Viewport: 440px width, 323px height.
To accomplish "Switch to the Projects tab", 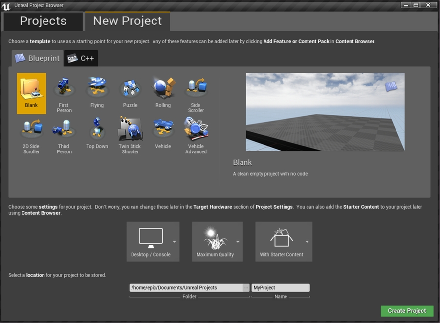I will click(43, 21).
